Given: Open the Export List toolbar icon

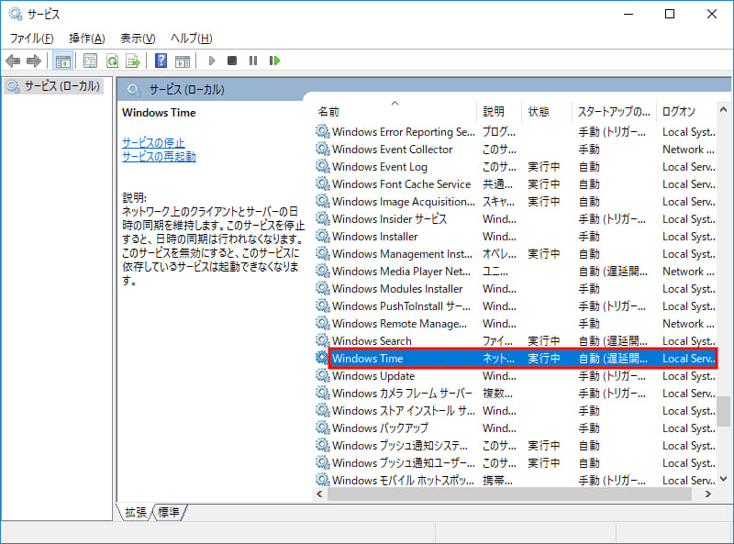Looking at the screenshot, I should 133,61.
